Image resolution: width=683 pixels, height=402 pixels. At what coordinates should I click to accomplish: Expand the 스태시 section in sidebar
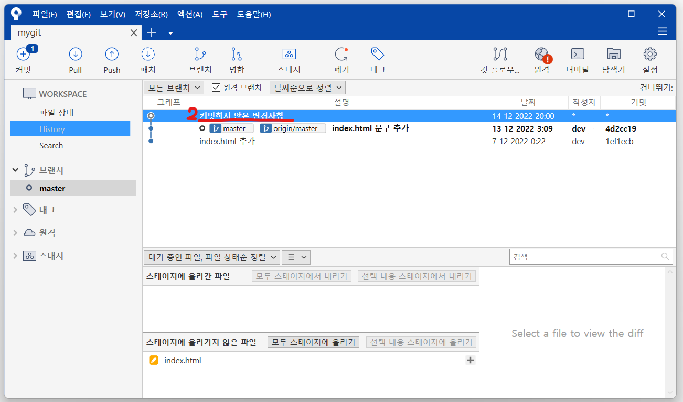click(x=15, y=256)
